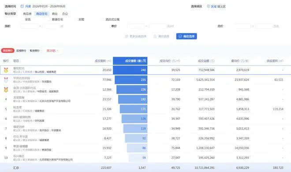
Task: Click the developer text 北京兴悦房地产开发有限公司
Action: [x=55, y=101]
